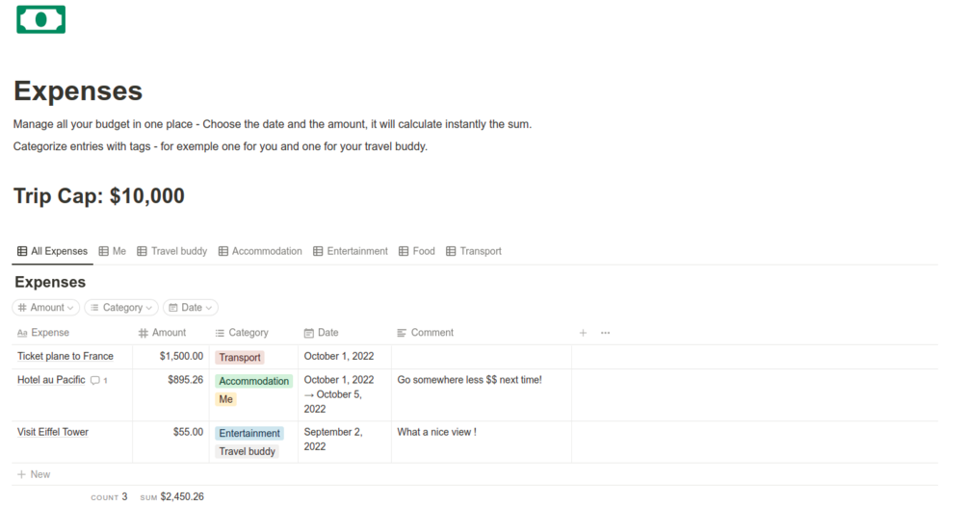Viewport: 968px width, 505px height.
Task: Click the Date column header
Action: [x=327, y=333]
